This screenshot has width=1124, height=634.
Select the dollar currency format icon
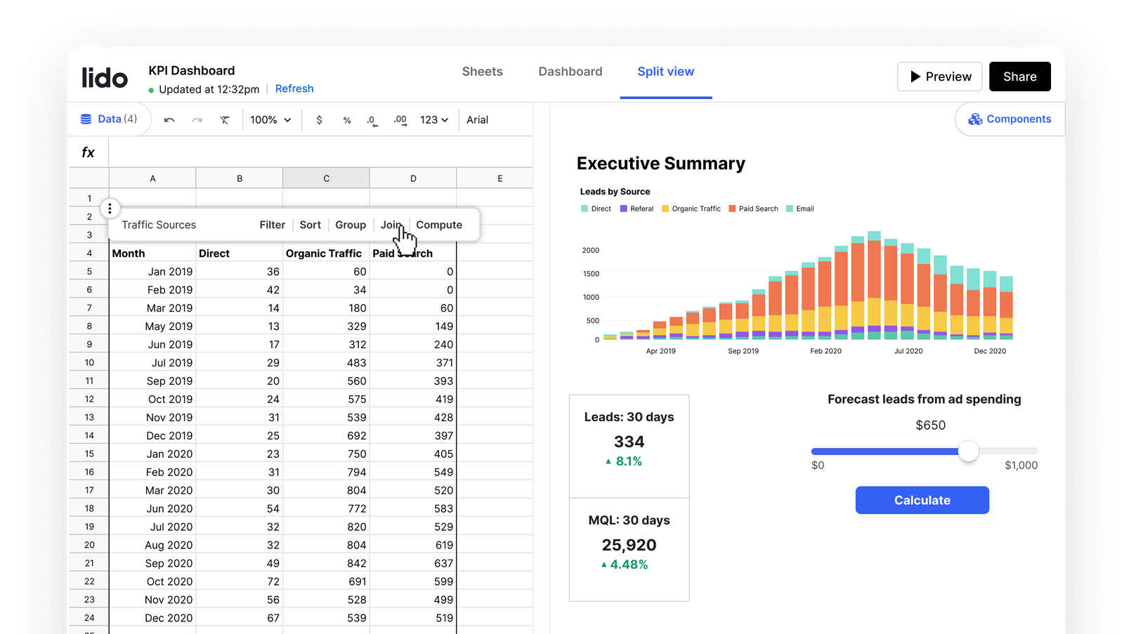click(319, 119)
